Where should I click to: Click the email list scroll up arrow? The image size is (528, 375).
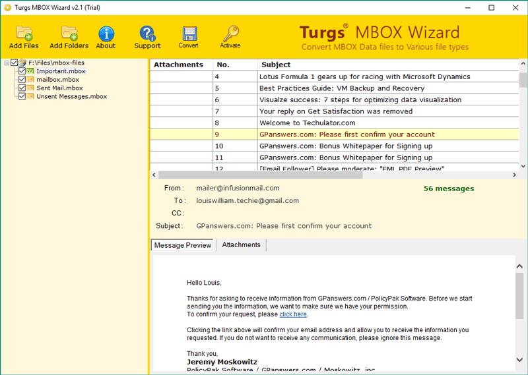523,63
